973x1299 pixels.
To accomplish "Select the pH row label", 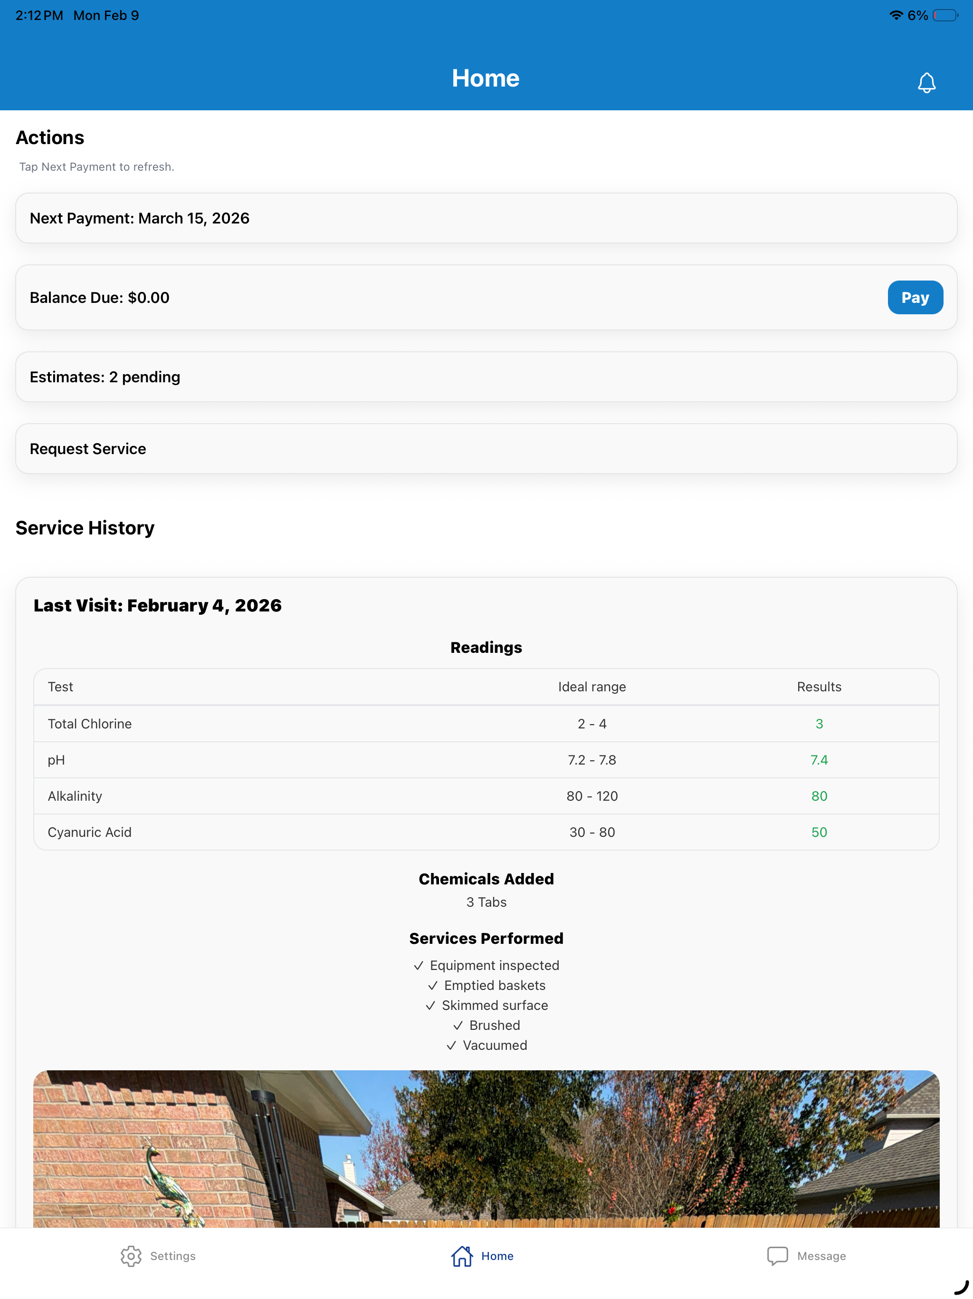I will 57,760.
